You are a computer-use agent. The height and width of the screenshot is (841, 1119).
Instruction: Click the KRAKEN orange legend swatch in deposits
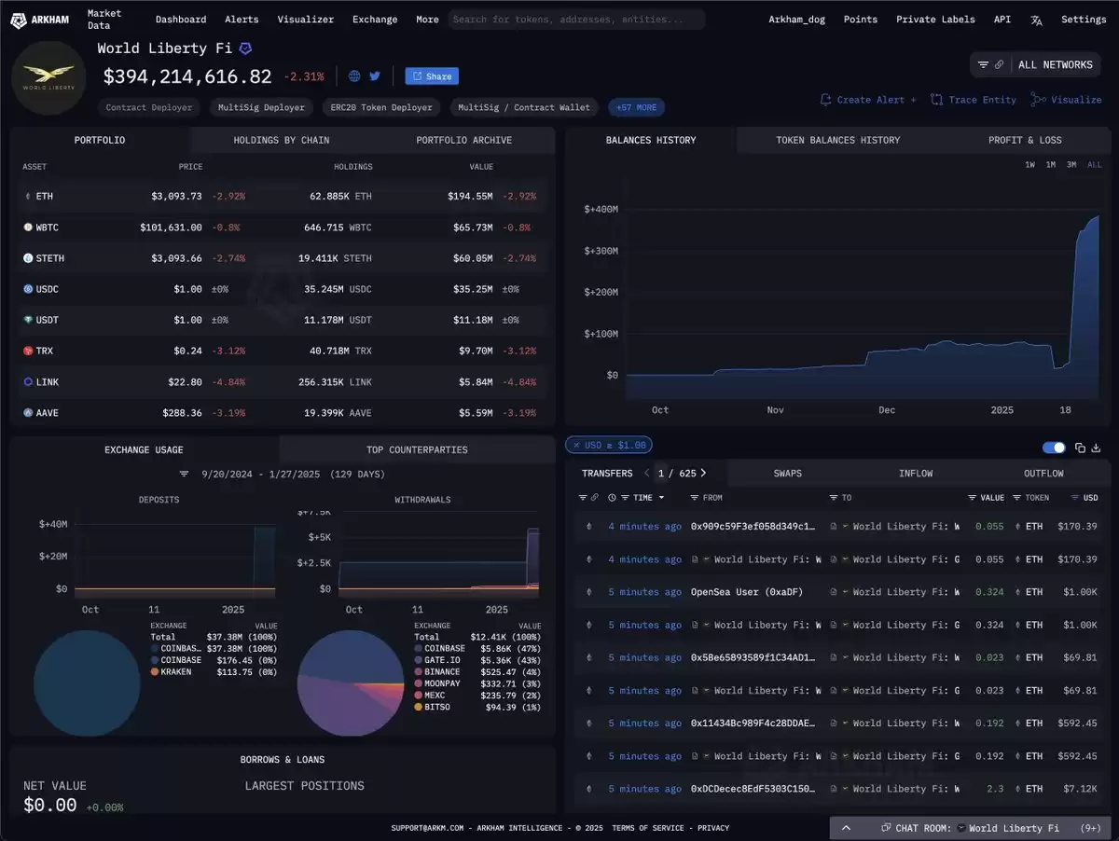click(155, 671)
